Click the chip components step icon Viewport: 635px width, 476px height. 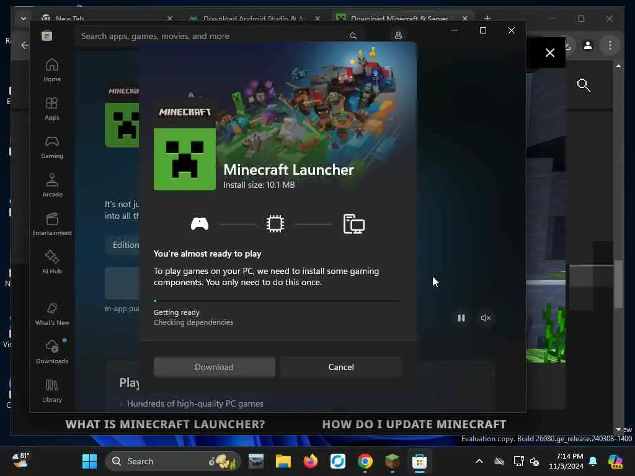point(275,224)
